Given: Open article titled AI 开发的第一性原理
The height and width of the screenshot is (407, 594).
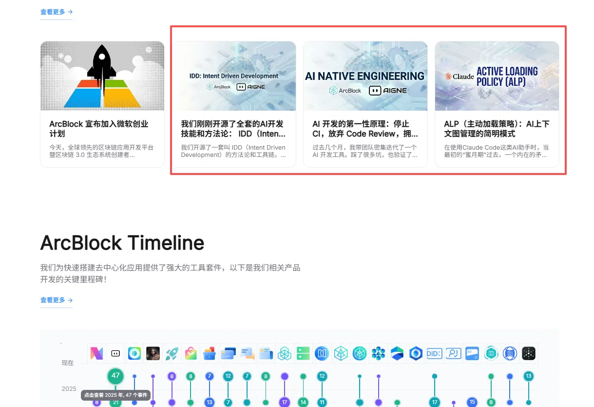Looking at the screenshot, I should click(x=365, y=129).
